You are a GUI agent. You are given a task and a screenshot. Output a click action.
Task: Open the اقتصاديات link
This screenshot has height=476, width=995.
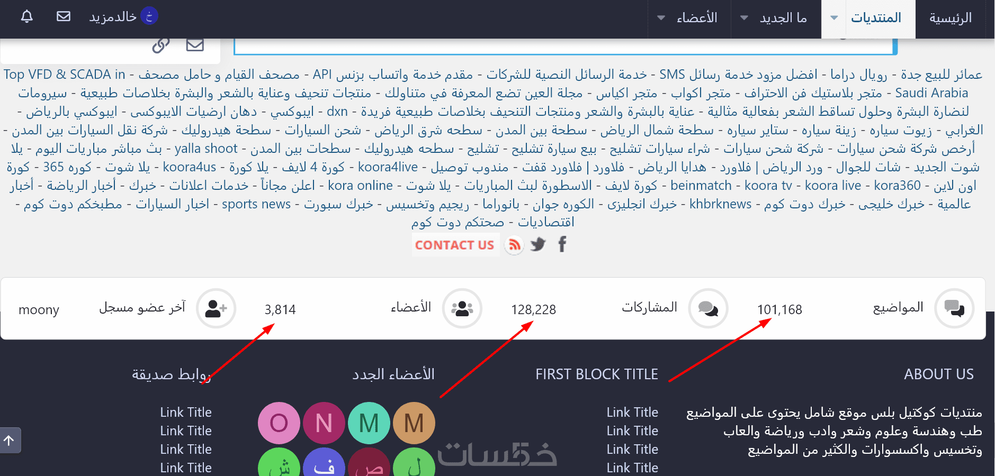point(546,222)
